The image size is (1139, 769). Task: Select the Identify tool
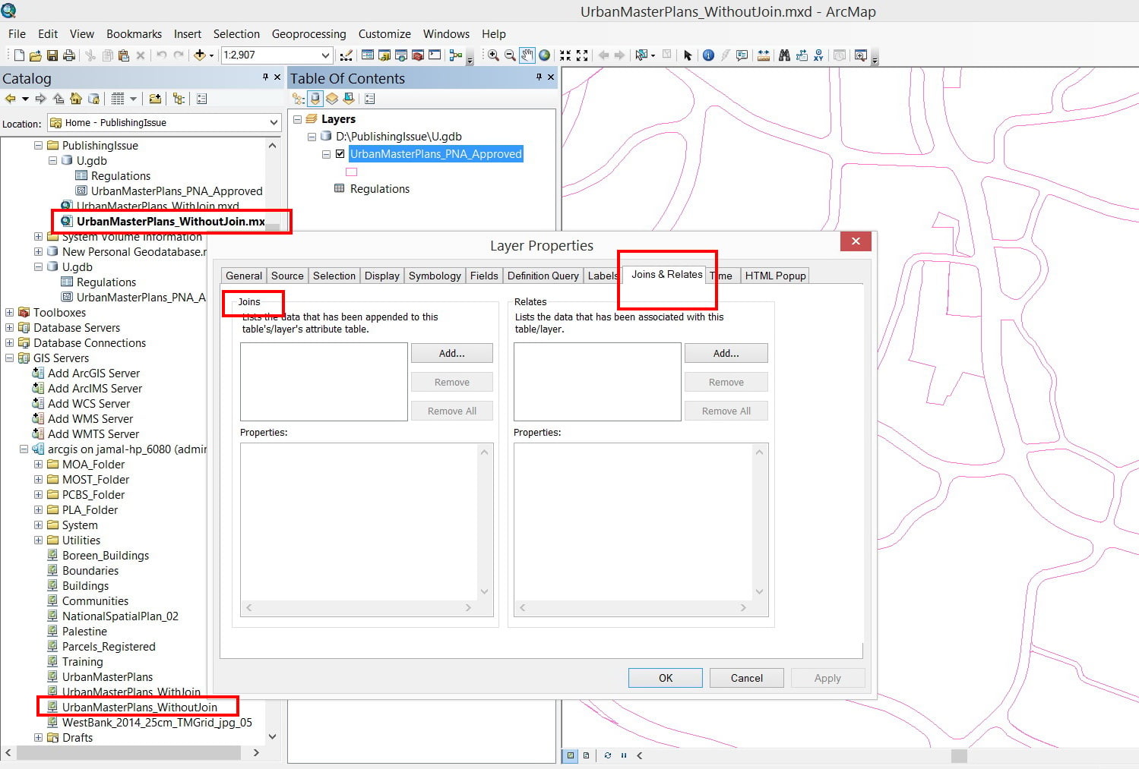point(708,55)
